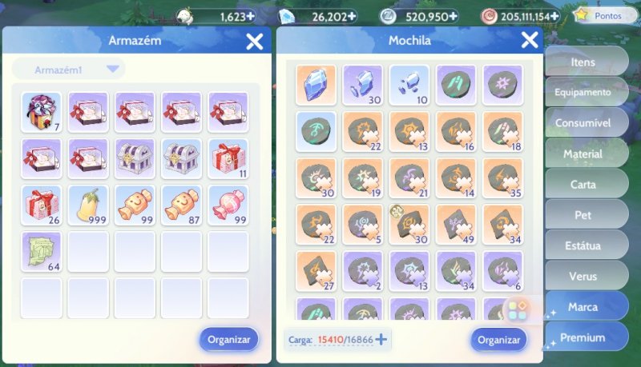641x367 pixels.
Task: Add cargo capacity with the Carga plus
Action: tap(381, 339)
